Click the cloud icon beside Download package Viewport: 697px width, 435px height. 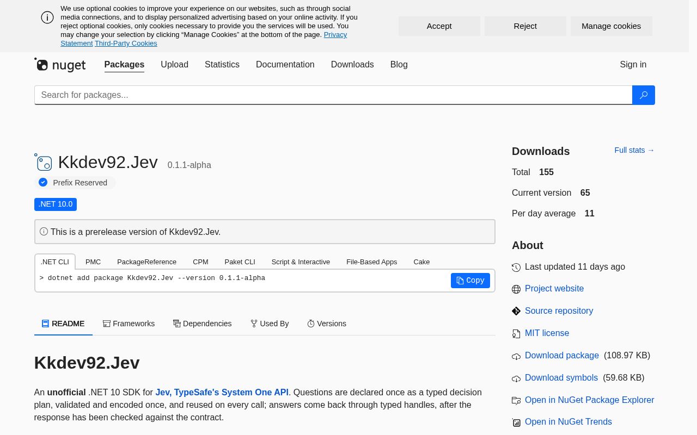[516, 356]
